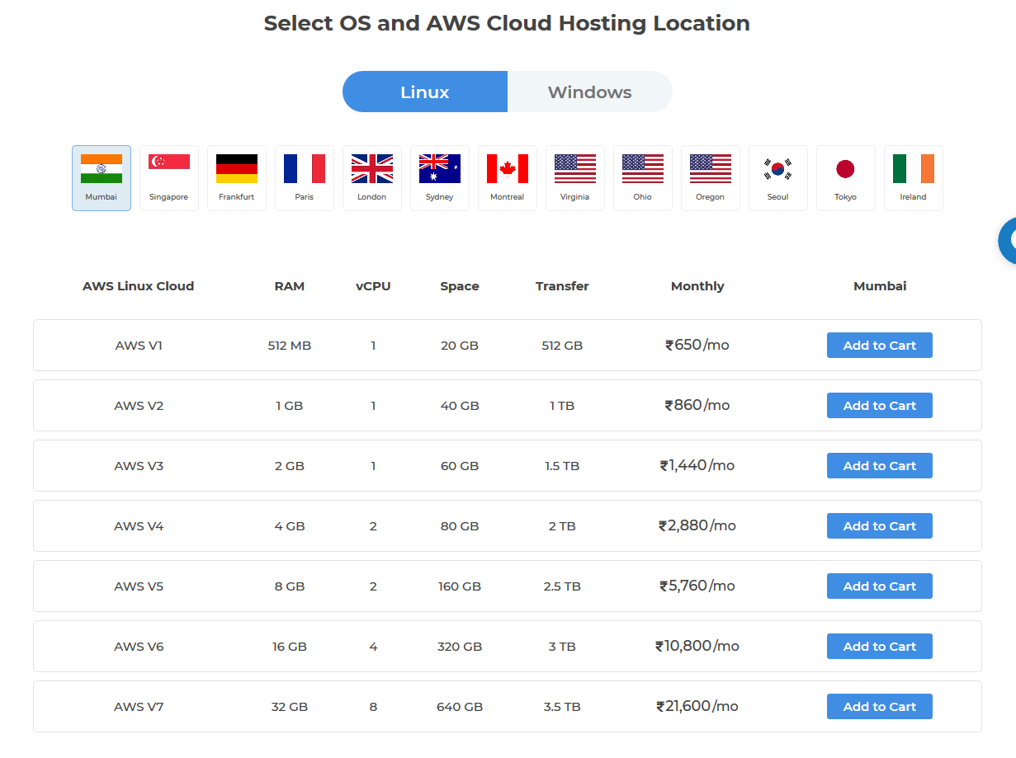1016x758 pixels.
Task: Click the ₹650/mo price
Action: pos(697,346)
